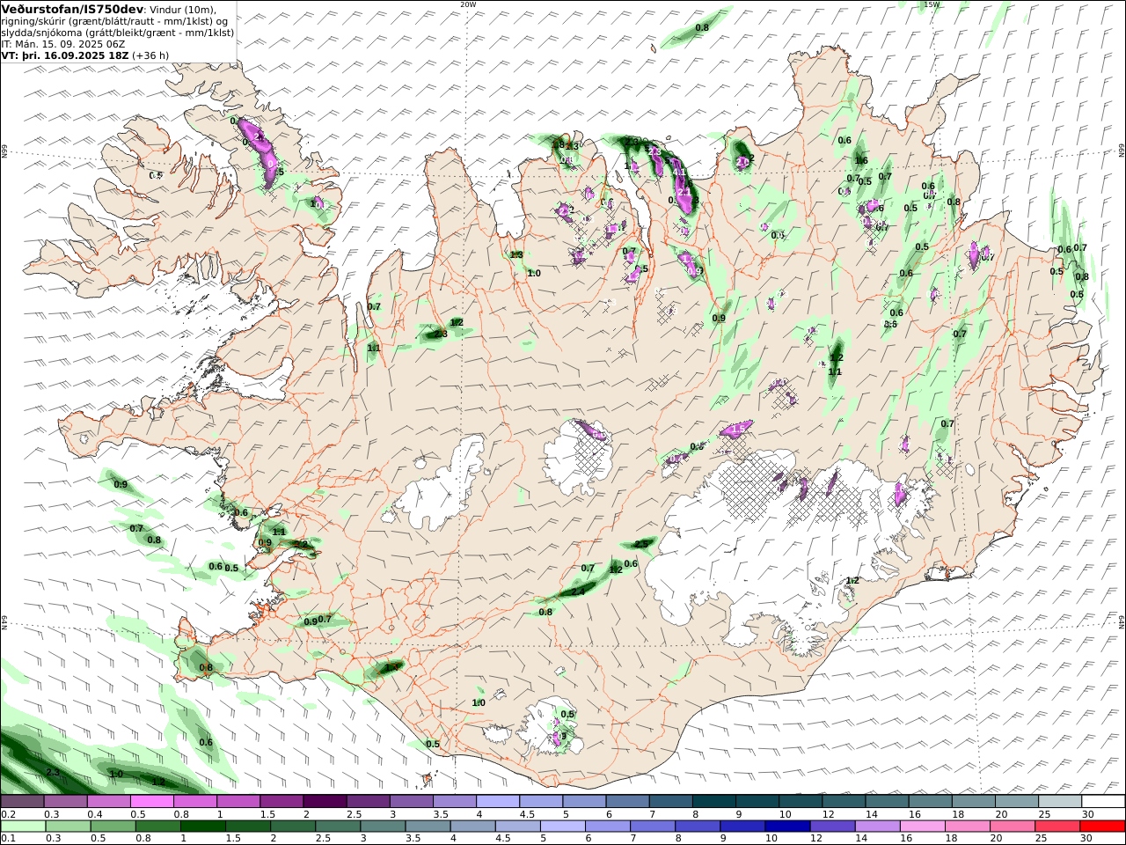The width and height of the screenshot is (1126, 845).
Task: Click the '0.2' label in top legend row
Action: 8,814
